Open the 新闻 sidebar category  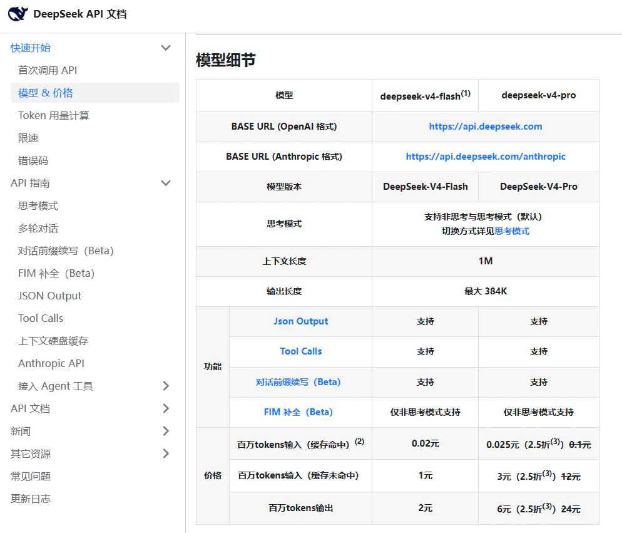(x=21, y=431)
